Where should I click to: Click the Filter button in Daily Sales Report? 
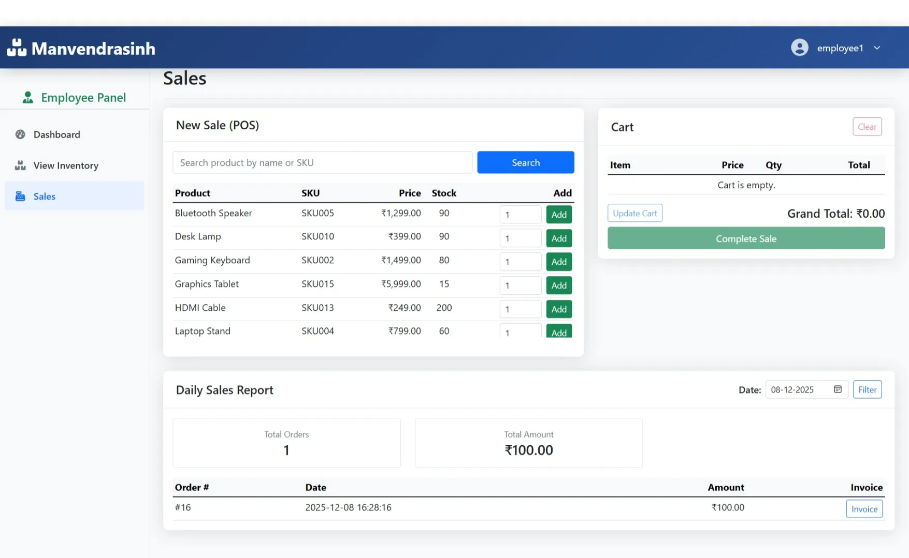point(867,389)
